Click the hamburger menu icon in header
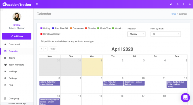Viewport: 193px width, 105px height. [37, 4]
